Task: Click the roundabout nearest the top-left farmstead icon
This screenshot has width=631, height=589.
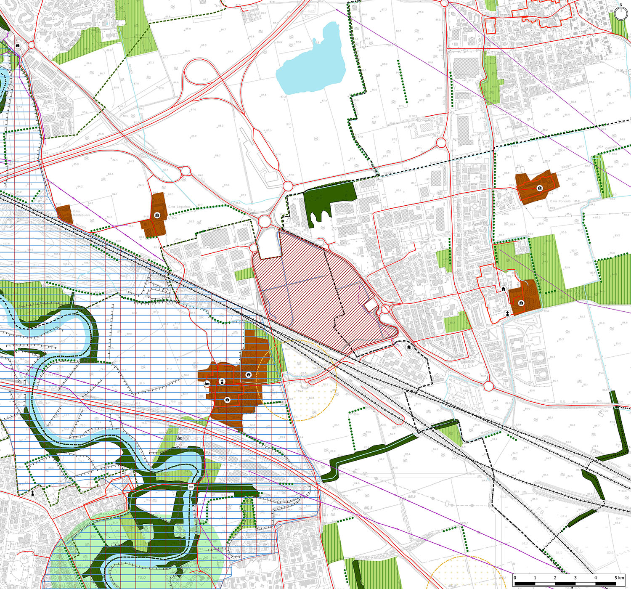Action: pos(31,45)
